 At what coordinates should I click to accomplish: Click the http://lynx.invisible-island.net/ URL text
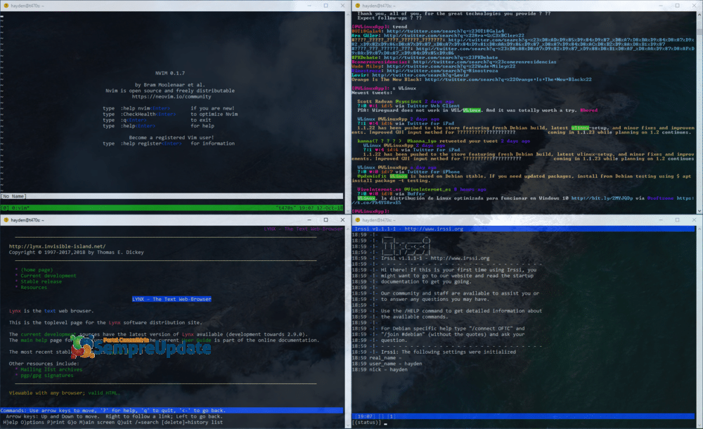coord(58,246)
